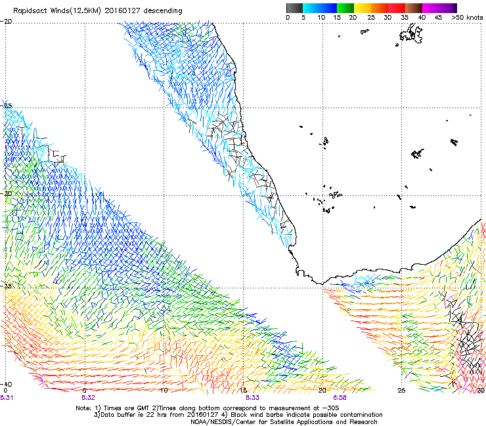The image size is (486, 426).
Task: Click the '10' longitude label on bottom axis
Action: point(164,391)
